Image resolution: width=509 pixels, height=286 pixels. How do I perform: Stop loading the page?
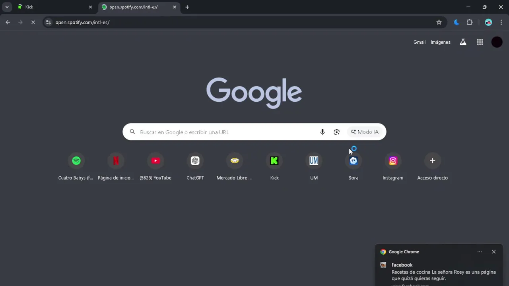[x=33, y=22]
